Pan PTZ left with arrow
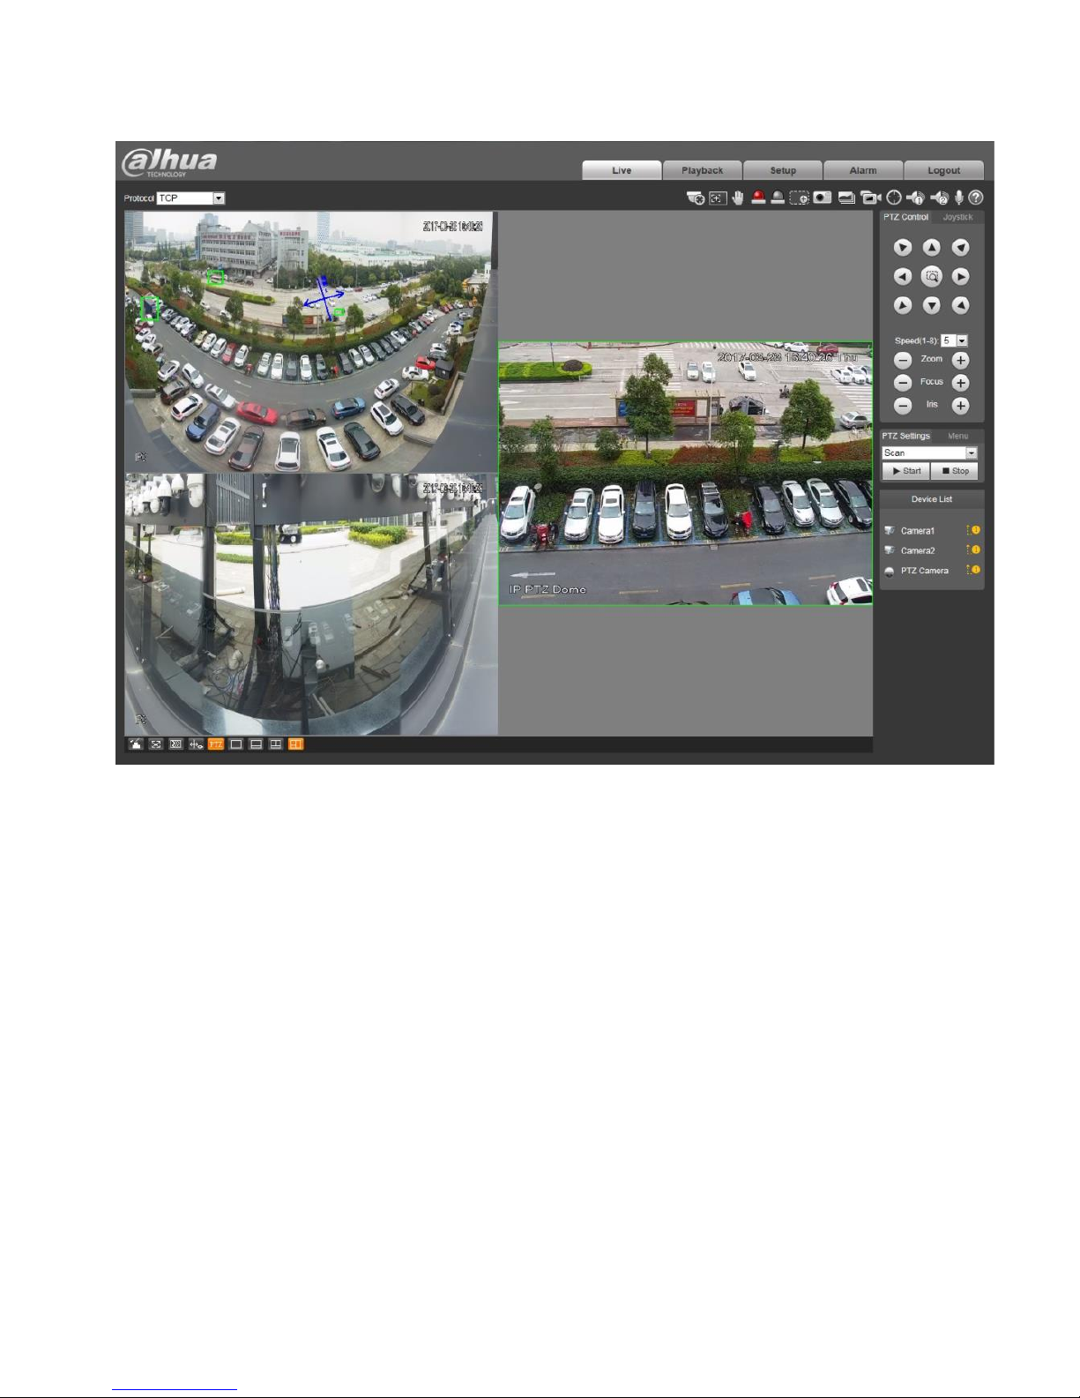Screen dimensions: 1080x1398 coord(903,277)
